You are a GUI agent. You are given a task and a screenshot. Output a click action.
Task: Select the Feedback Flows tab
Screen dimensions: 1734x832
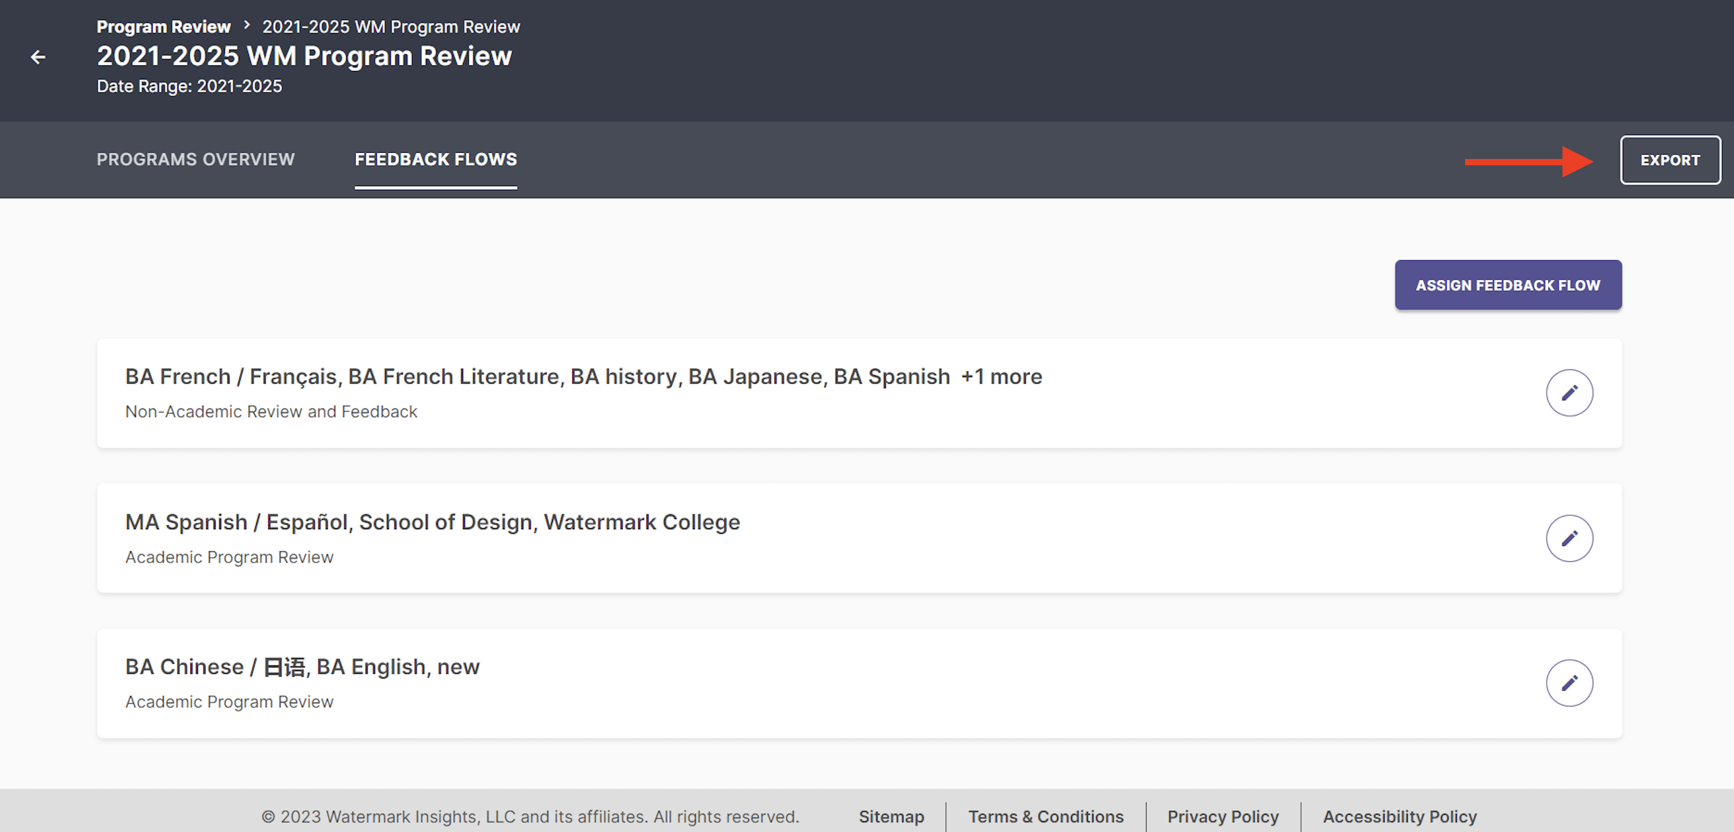coord(435,160)
